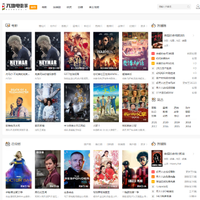200x200 pixels.
Task: Click the site logo in header
Action: click(15, 7)
